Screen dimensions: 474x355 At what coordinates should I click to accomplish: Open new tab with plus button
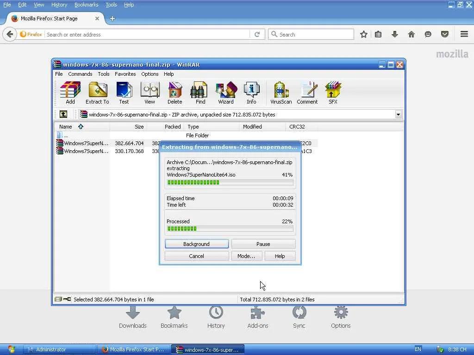(112, 18)
